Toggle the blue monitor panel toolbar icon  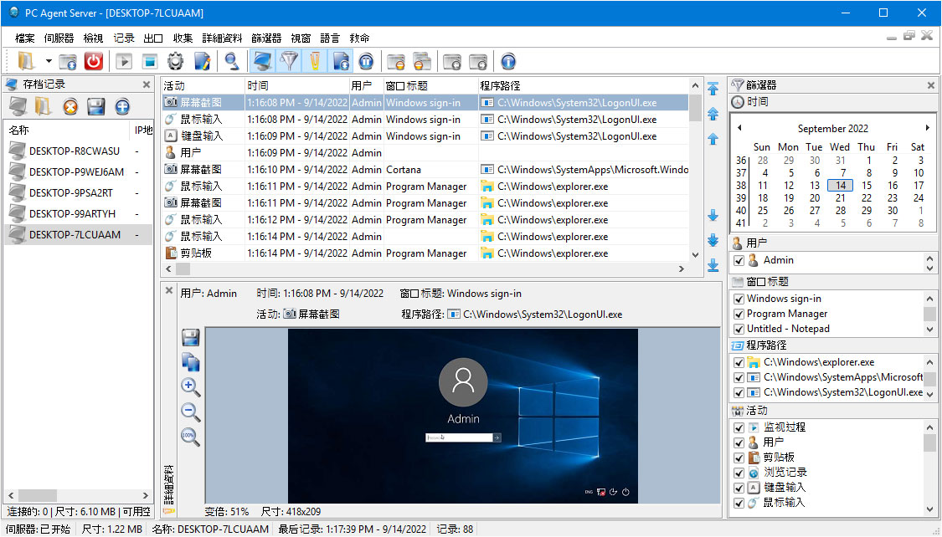pos(263,61)
